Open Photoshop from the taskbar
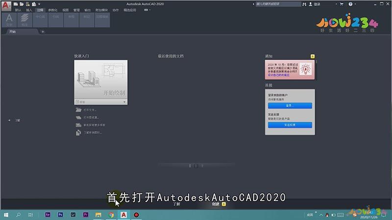Viewport: 392px width, 220px height. pos(60,215)
